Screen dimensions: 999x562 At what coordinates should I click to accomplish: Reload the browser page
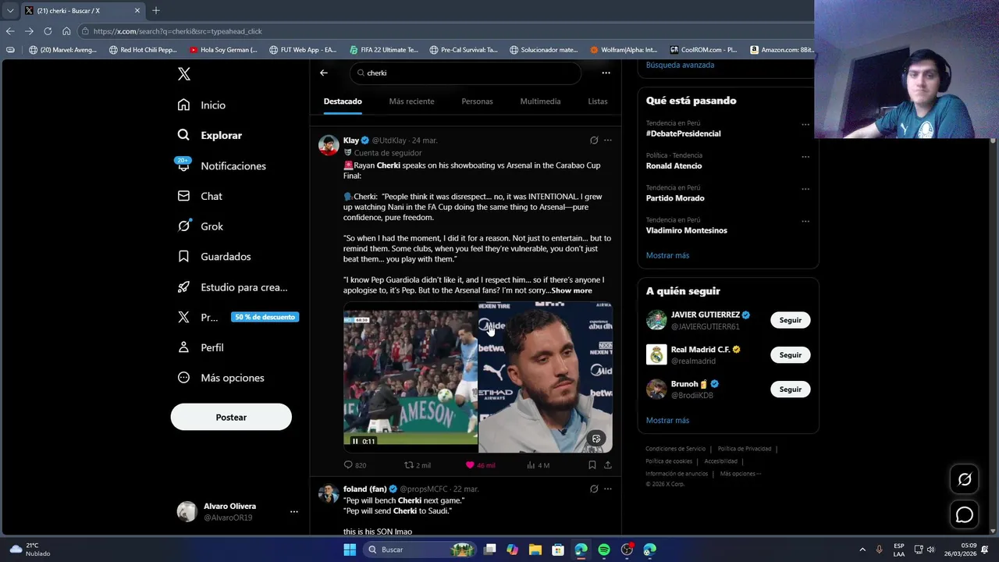pyautogui.click(x=48, y=31)
